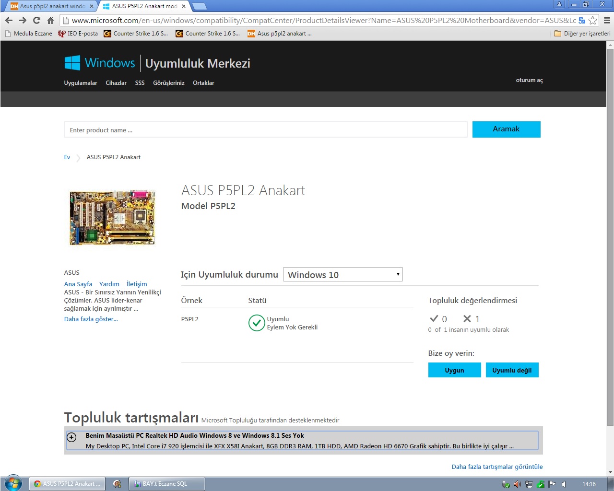
Task: Open Görüşleriniz navigation item
Action: pyautogui.click(x=169, y=83)
